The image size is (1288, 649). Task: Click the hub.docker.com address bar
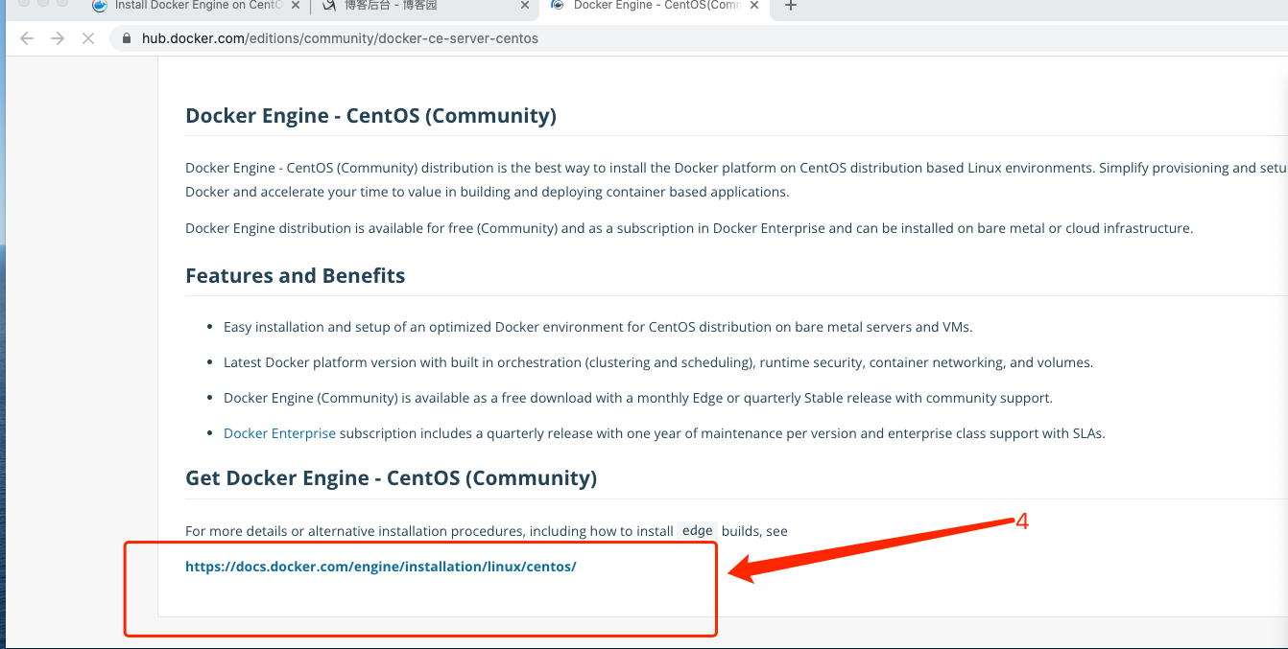699,38
